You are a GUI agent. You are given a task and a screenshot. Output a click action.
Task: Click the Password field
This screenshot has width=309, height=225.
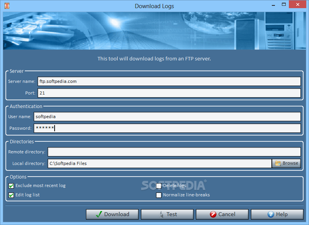[167, 128]
